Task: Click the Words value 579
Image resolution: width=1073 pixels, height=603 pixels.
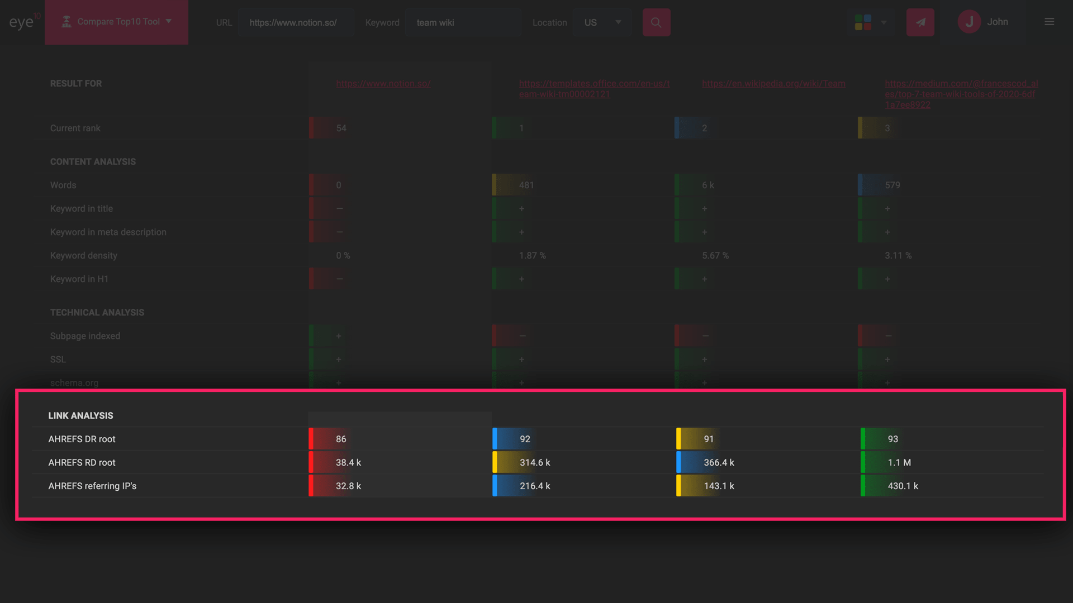Action: (892, 185)
